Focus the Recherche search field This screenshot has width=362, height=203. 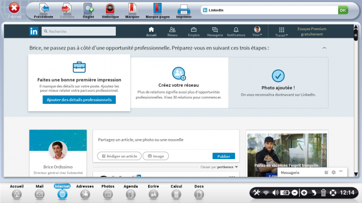pyautogui.click(x=79, y=31)
